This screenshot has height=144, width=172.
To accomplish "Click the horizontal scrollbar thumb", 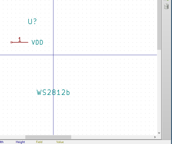I will tap(48, 137).
